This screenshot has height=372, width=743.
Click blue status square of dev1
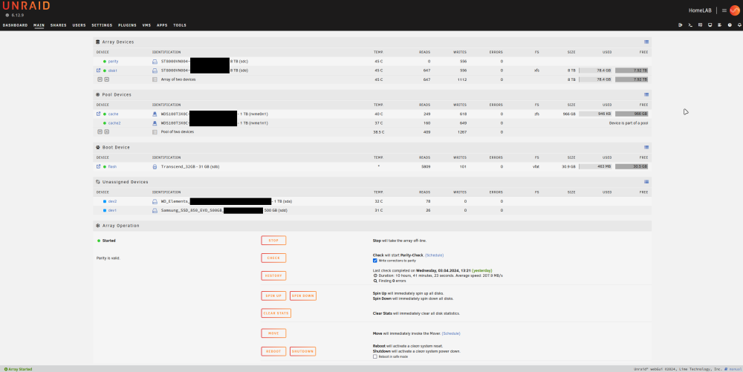[x=105, y=211]
